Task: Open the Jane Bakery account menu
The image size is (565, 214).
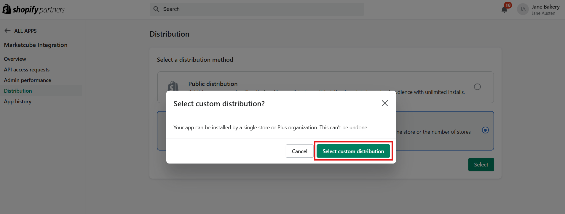Action: [x=538, y=9]
